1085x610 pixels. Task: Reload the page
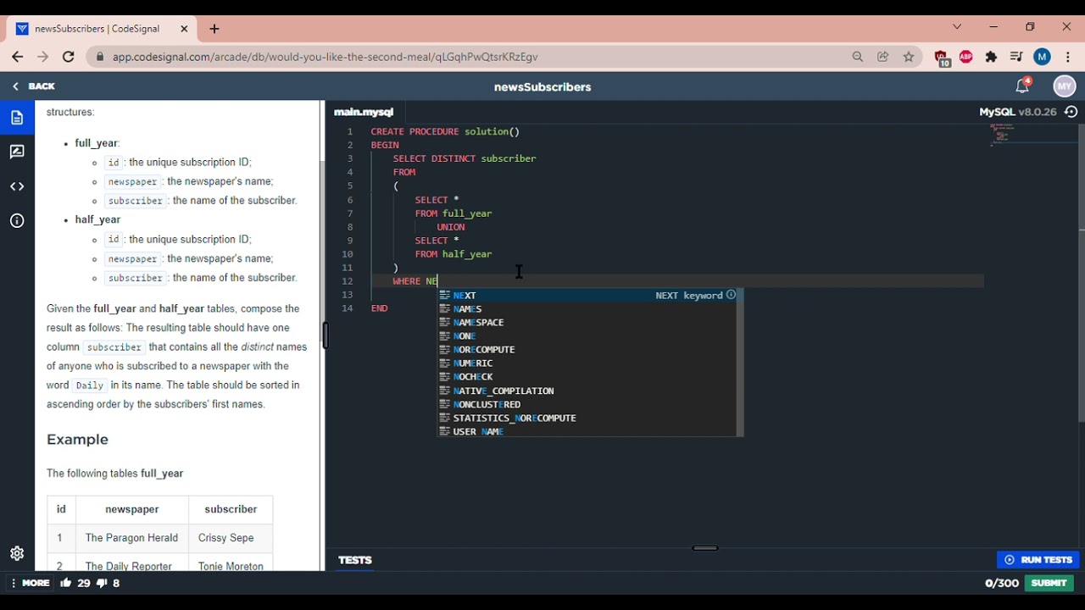(69, 57)
